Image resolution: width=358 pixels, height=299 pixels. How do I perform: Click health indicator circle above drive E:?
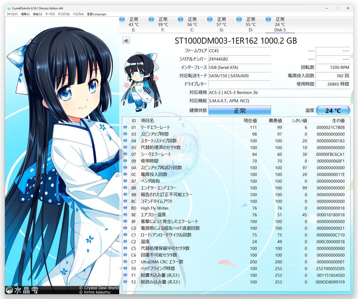tap(122, 19)
